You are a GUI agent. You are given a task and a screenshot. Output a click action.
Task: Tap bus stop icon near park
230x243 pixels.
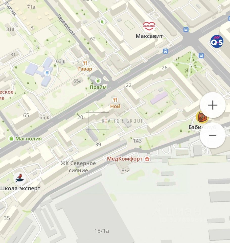pyautogui.click(x=201, y=55)
